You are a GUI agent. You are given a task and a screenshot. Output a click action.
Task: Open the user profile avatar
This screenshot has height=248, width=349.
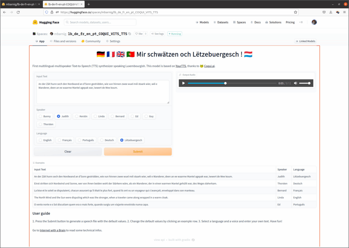tap(314, 22)
